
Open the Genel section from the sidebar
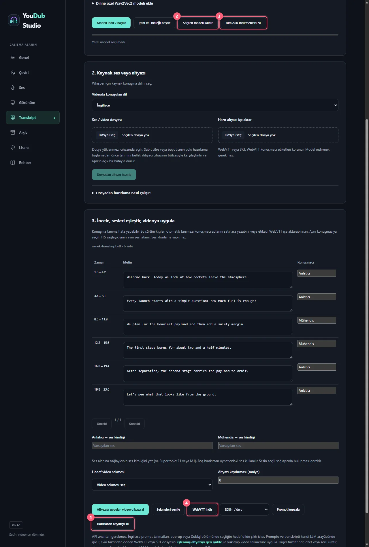[x=33, y=57]
